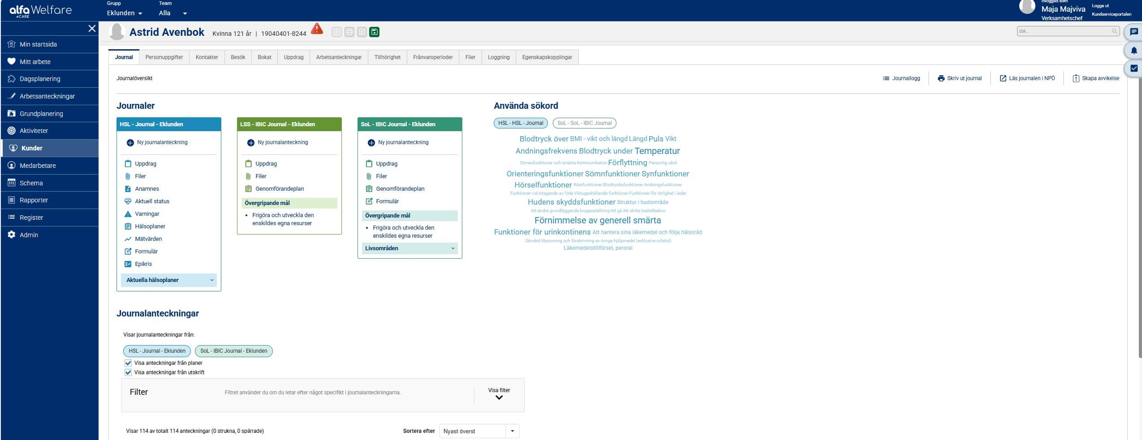Click the Skapa avvikelse button

pyautogui.click(x=1096, y=78)
